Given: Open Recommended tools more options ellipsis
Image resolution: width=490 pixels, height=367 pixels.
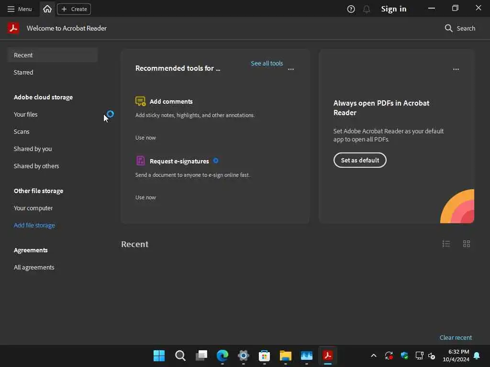Looking at the screenshot, I should click(291, 69).
